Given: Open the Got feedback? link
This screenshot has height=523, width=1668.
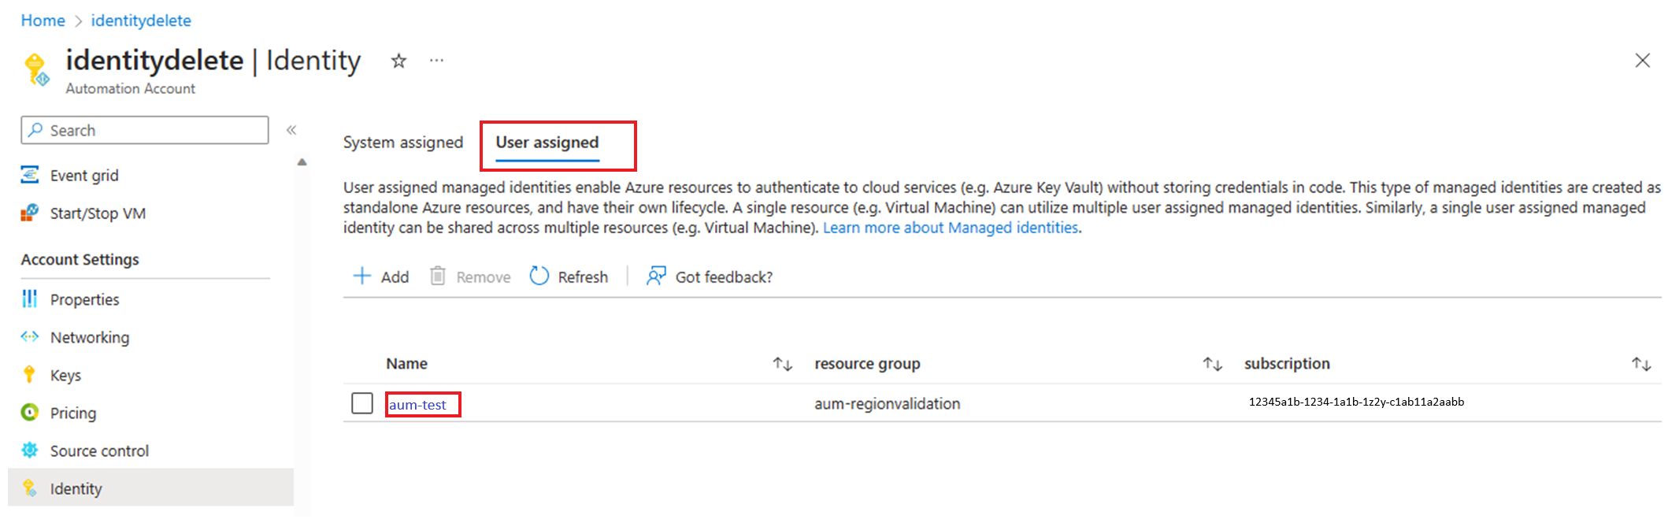Looking at the screenshot, I should pyautogui.click(x=724, y=277).
